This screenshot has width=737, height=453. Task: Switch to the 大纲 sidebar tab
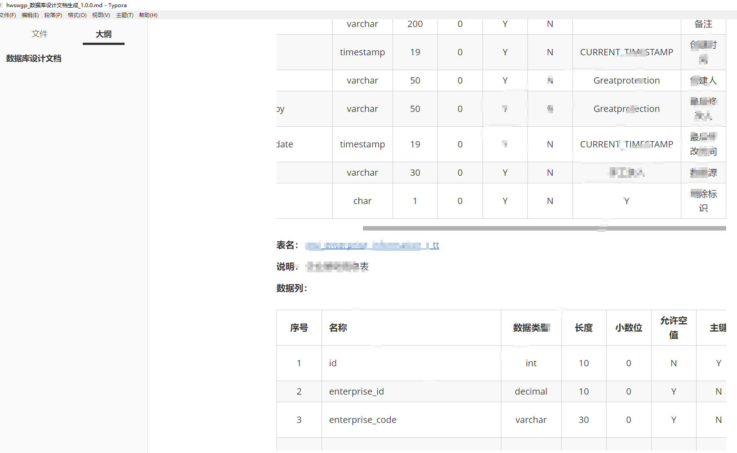[103, 34]
